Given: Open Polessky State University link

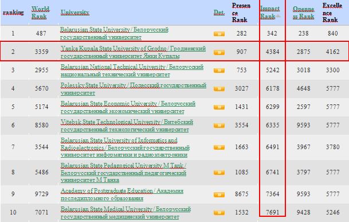Looking at the screenshot, I should click(134, 89).
